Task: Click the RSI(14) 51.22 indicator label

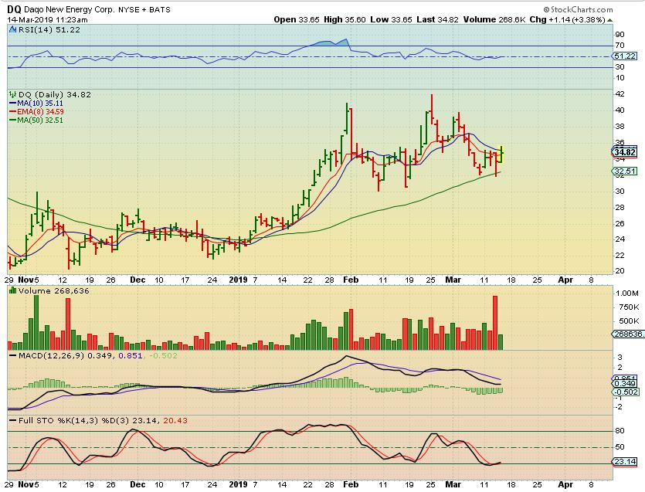Action: click(x=49, y=29)
